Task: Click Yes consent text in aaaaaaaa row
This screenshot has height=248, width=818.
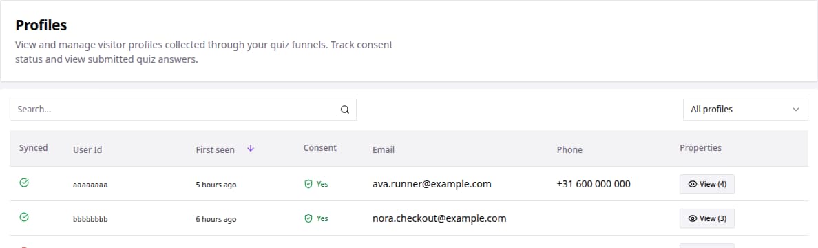Action: coord(322,185)
